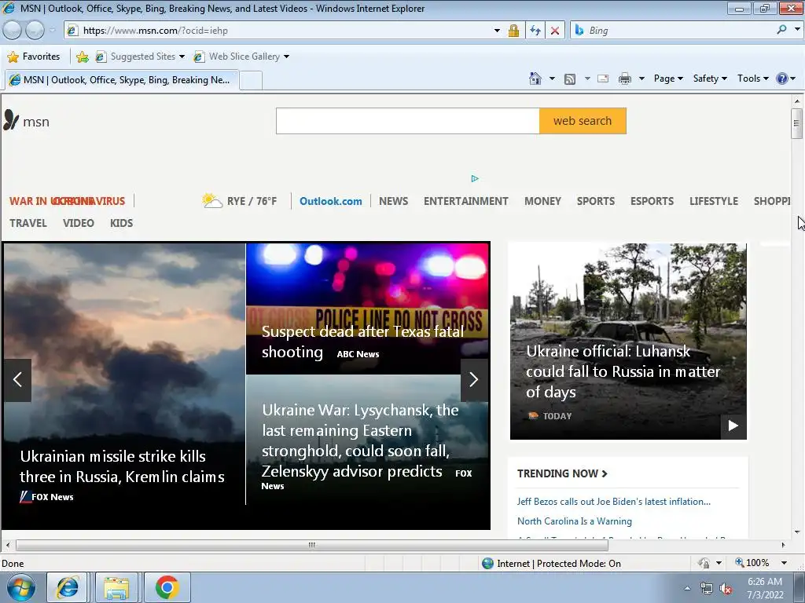Open the Page menu
Image resolution: width=805 pixels, height=603 pixels.
point(668,79)
